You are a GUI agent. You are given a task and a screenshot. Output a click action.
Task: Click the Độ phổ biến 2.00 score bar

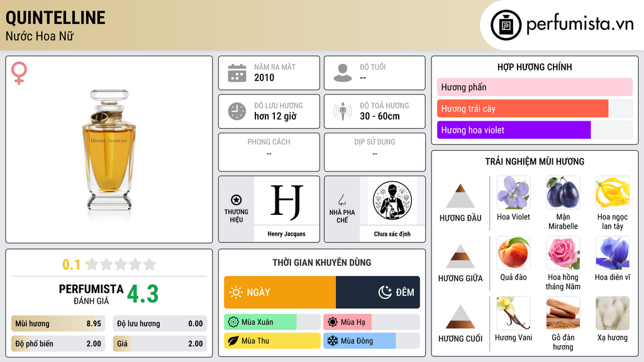click(x=58, y=344)
